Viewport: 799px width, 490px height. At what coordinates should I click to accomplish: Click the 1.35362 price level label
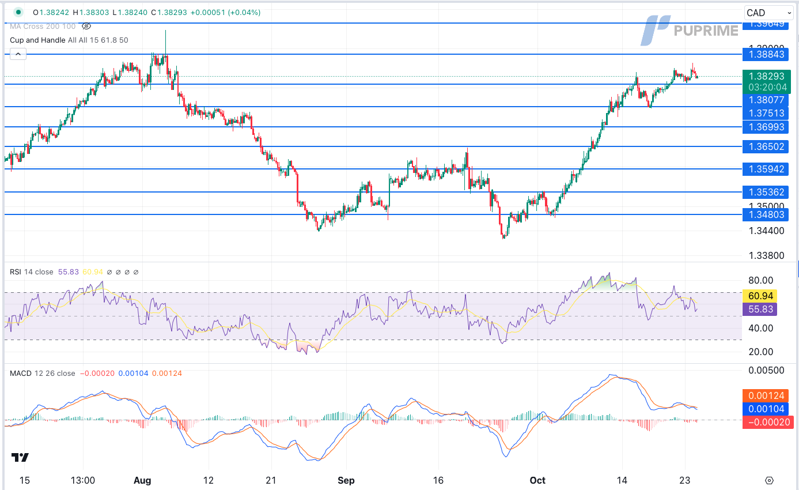pos(765,192)
